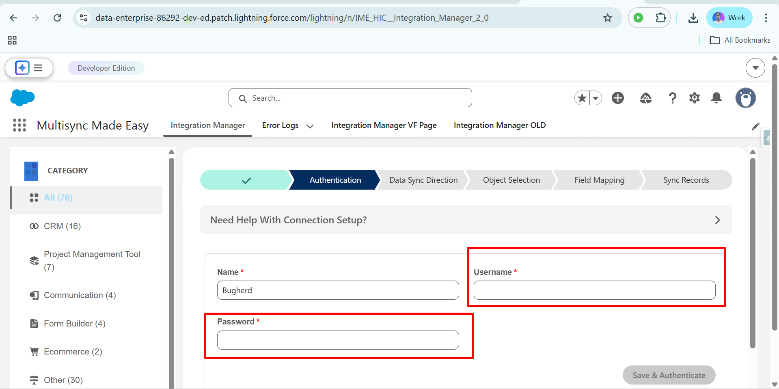View site information in the address bar
Viewport: 779px width, 389px height.
(x=84, y=18)
